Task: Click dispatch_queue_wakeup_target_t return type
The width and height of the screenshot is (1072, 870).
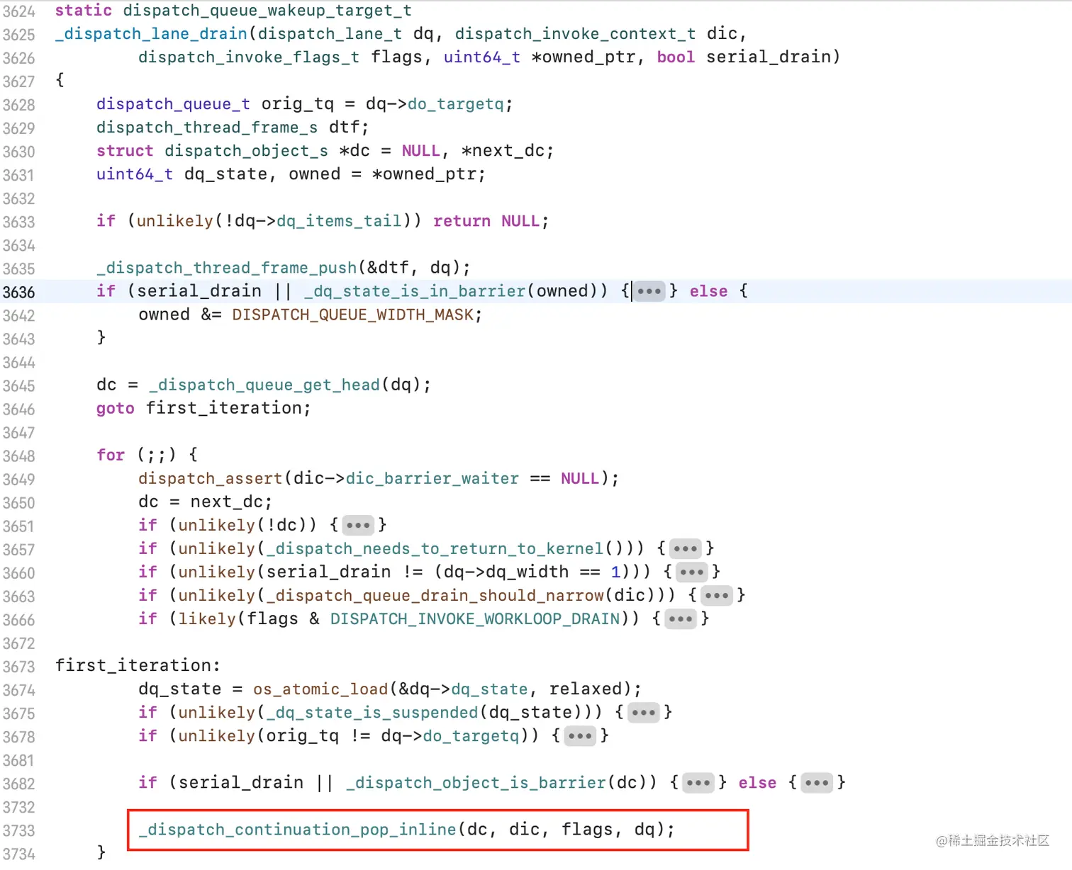Action: coord(267,11)
